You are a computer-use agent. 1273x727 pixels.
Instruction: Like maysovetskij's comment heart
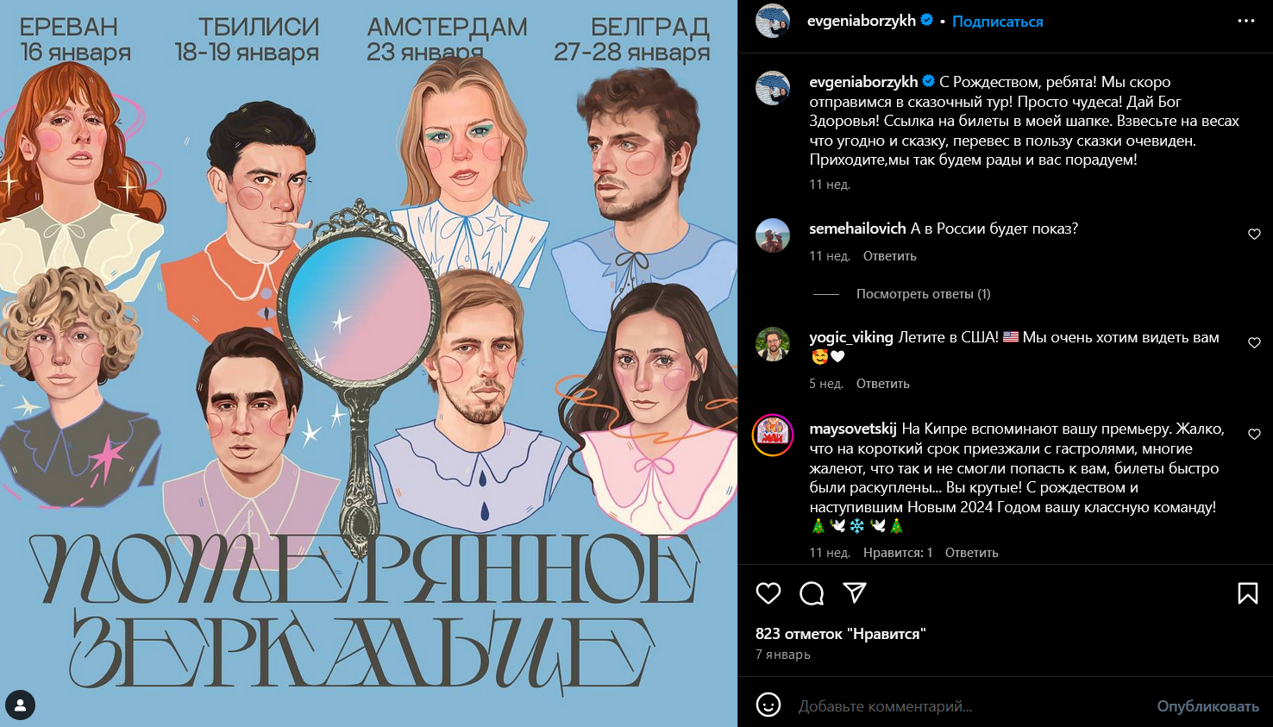pyautogui.click(x=1254, y=434)
